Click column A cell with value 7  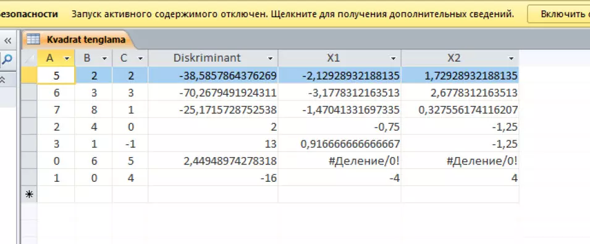pyautogui.click(x=56, y=110)
